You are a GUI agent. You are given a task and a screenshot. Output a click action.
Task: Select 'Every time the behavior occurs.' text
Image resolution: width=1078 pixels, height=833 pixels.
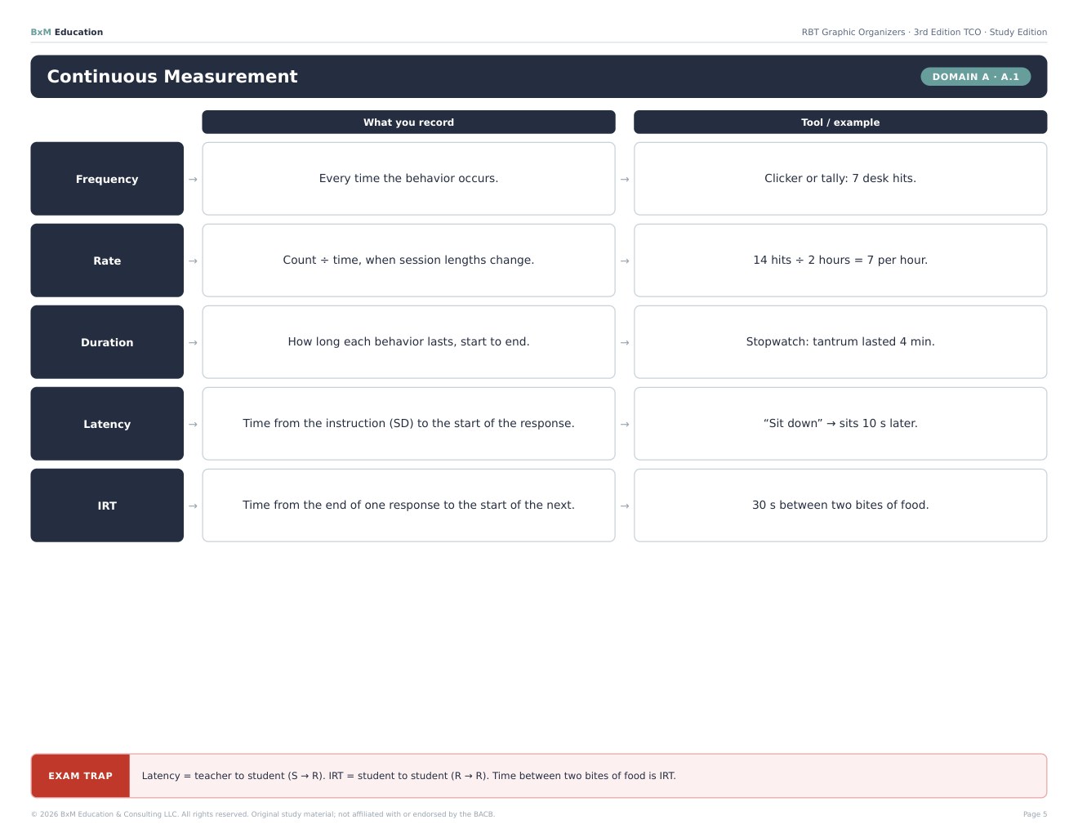point(408,179)
